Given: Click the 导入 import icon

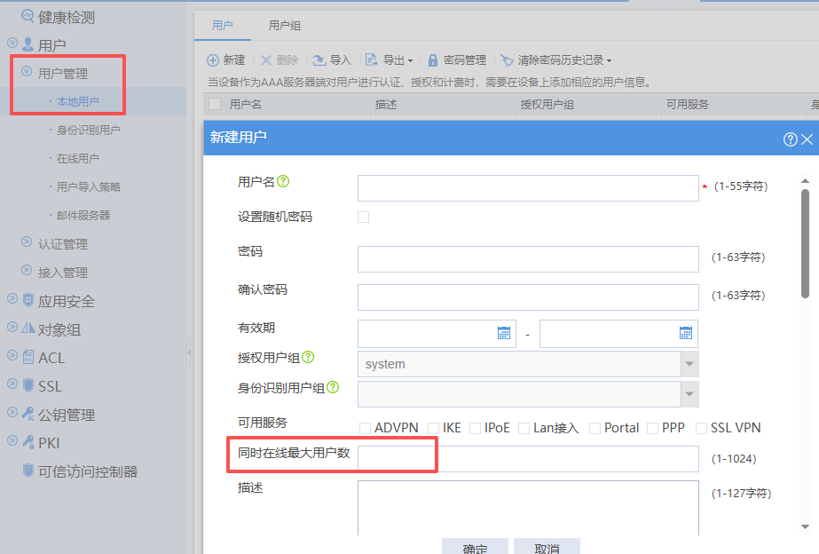Looking at the screenshot, I should [319, 60].
